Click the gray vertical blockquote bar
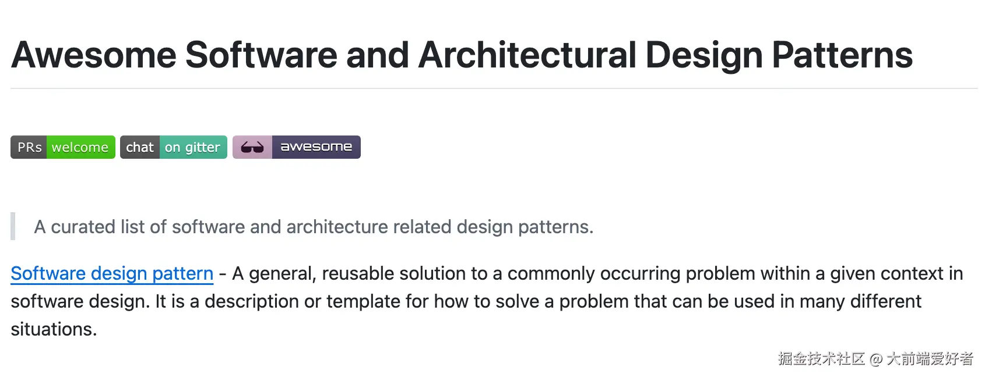Screen dimensions: 985x378 13,226
